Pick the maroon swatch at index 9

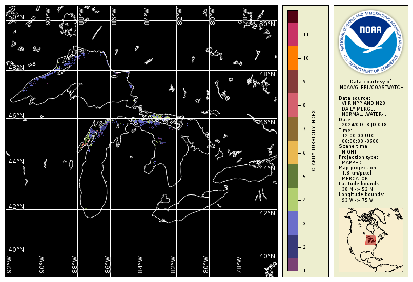[x=293, y=81]
